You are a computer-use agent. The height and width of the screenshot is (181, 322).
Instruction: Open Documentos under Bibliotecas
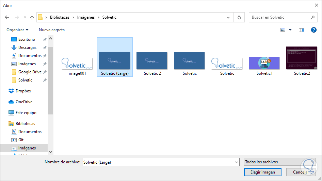point(30,132)
